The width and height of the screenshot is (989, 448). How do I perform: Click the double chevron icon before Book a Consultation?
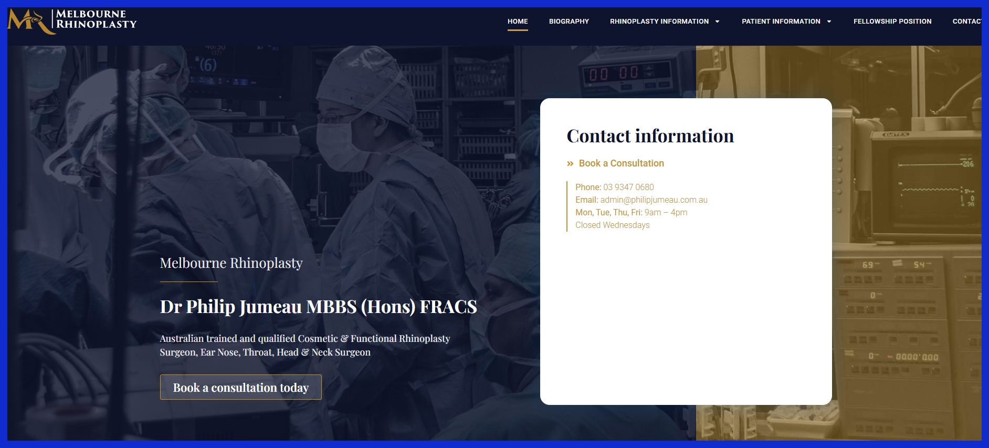(x=570, y=164)
